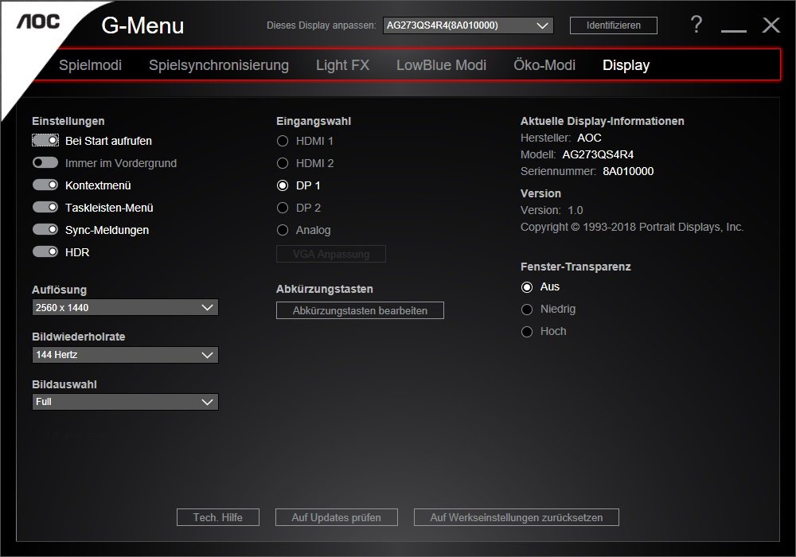Image resolution: width=796 pixels, height=557 pixels.
Task: Click the 'Abkürzungstasten bearbeiten' button
Action: (x=360, y=311)
